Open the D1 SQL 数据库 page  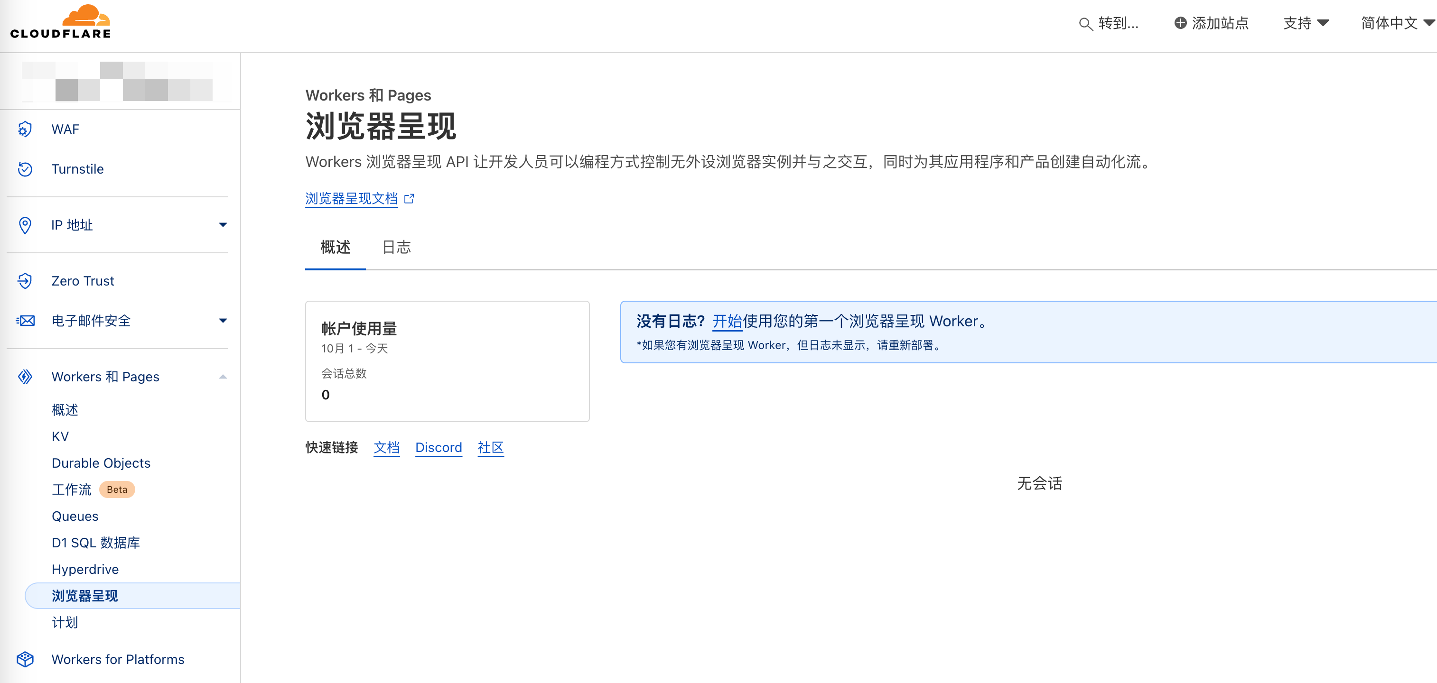click(x=95, y=543)
